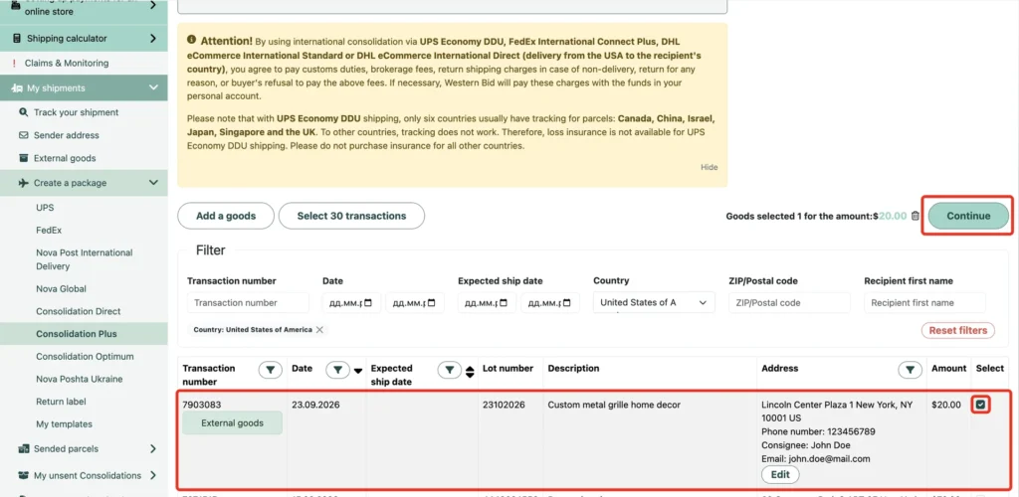
Task: Sort by Expected ship date using arrows
Action: (470, 372)
